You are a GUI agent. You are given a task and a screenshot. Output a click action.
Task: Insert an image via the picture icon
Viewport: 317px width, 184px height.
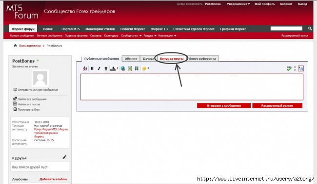130,68
